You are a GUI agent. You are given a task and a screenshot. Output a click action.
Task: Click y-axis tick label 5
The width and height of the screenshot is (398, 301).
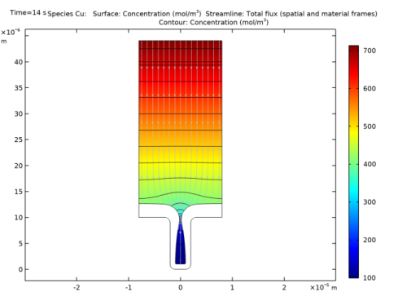[x=20, y=243]
